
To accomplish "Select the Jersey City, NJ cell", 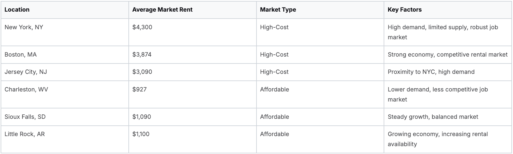I will click(26, 72).
